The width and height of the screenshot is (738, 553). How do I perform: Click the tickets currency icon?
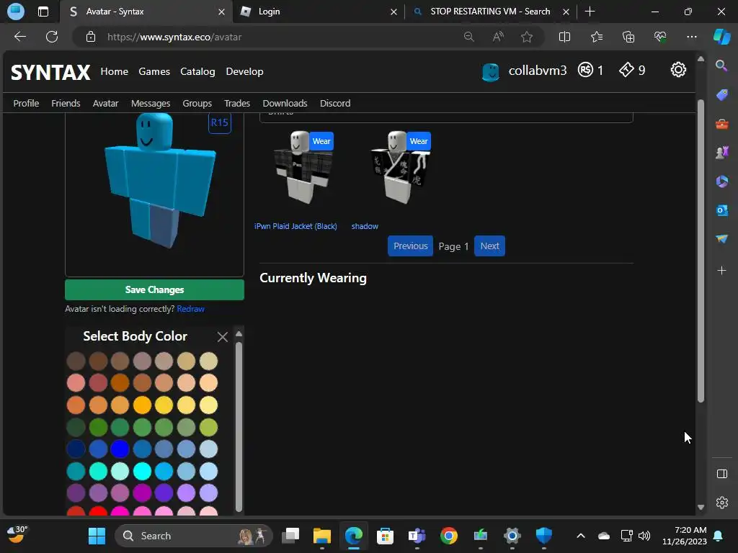click(x=626, y=70)
